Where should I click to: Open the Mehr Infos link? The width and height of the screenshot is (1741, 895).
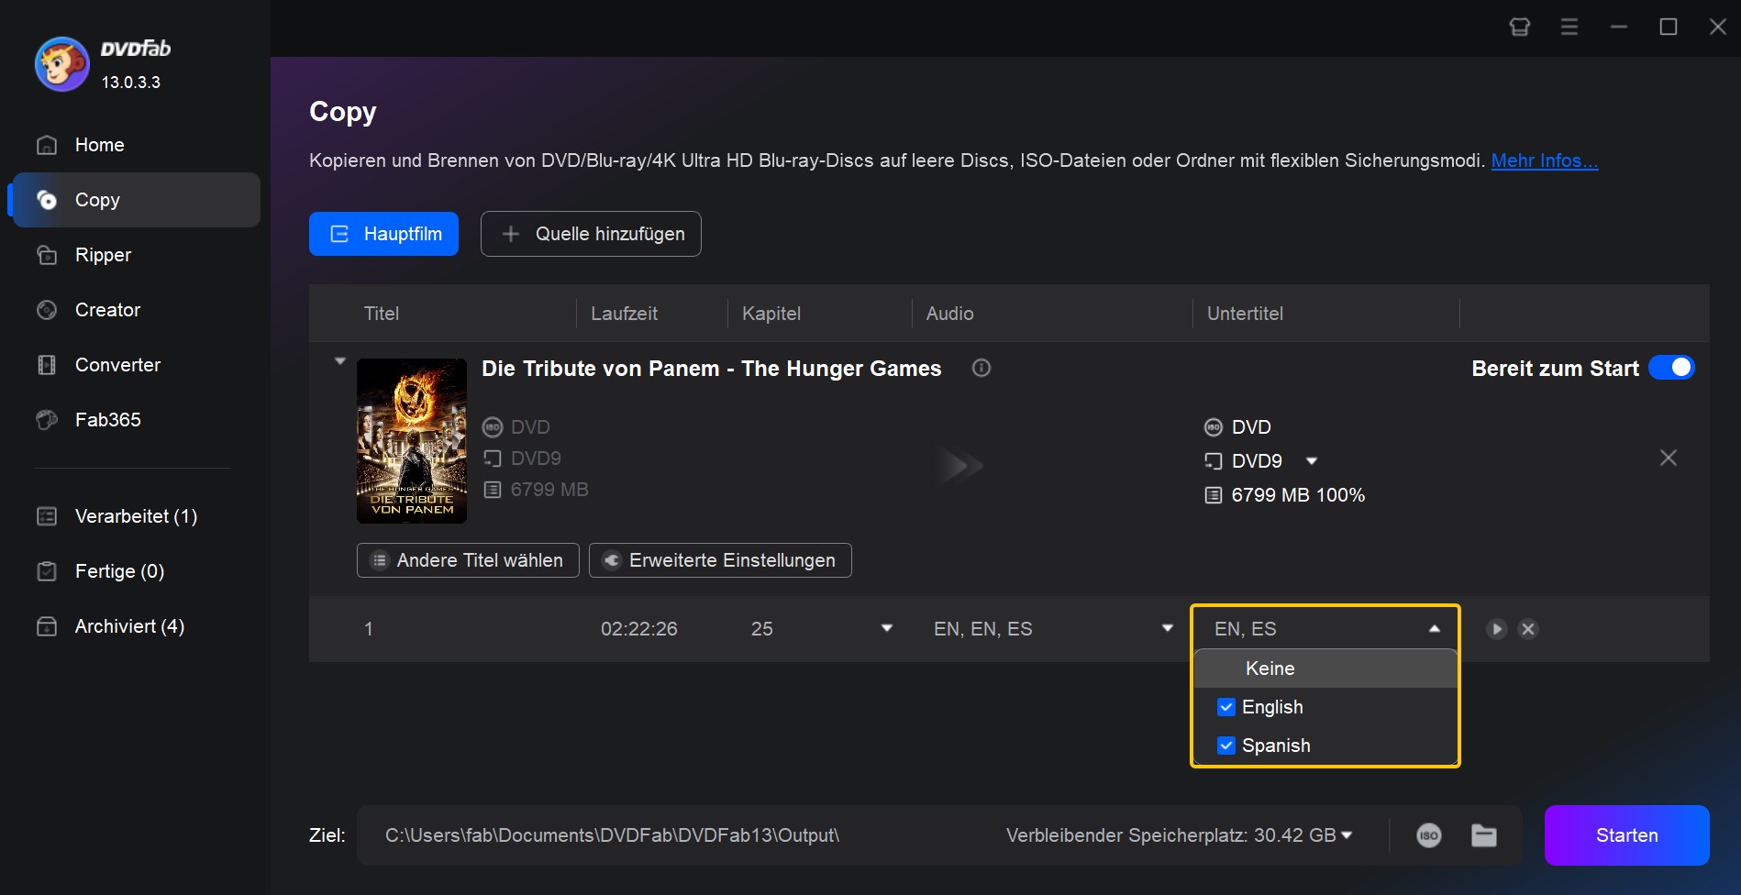[x=1545, y=160]
